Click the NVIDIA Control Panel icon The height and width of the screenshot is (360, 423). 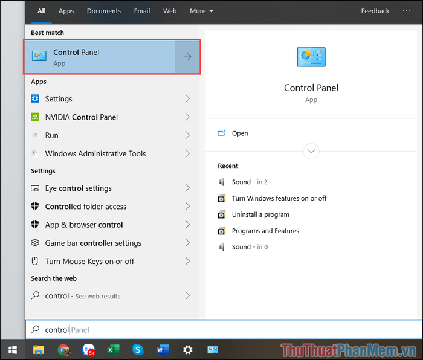35,117
